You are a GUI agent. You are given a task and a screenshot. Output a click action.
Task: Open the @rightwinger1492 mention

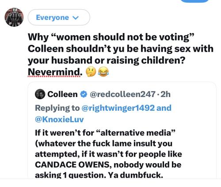pyautogui.click(x=118, y=108)
